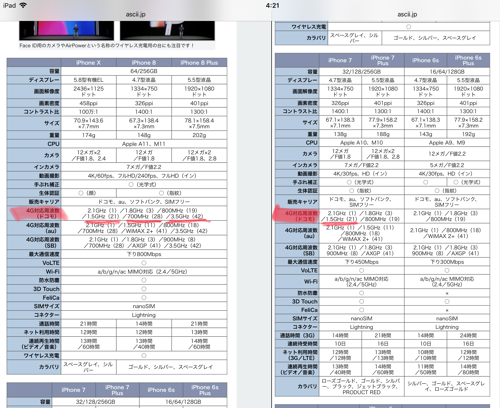Tap the FeliCa circle mark in left table

click(x=144, y=298)
